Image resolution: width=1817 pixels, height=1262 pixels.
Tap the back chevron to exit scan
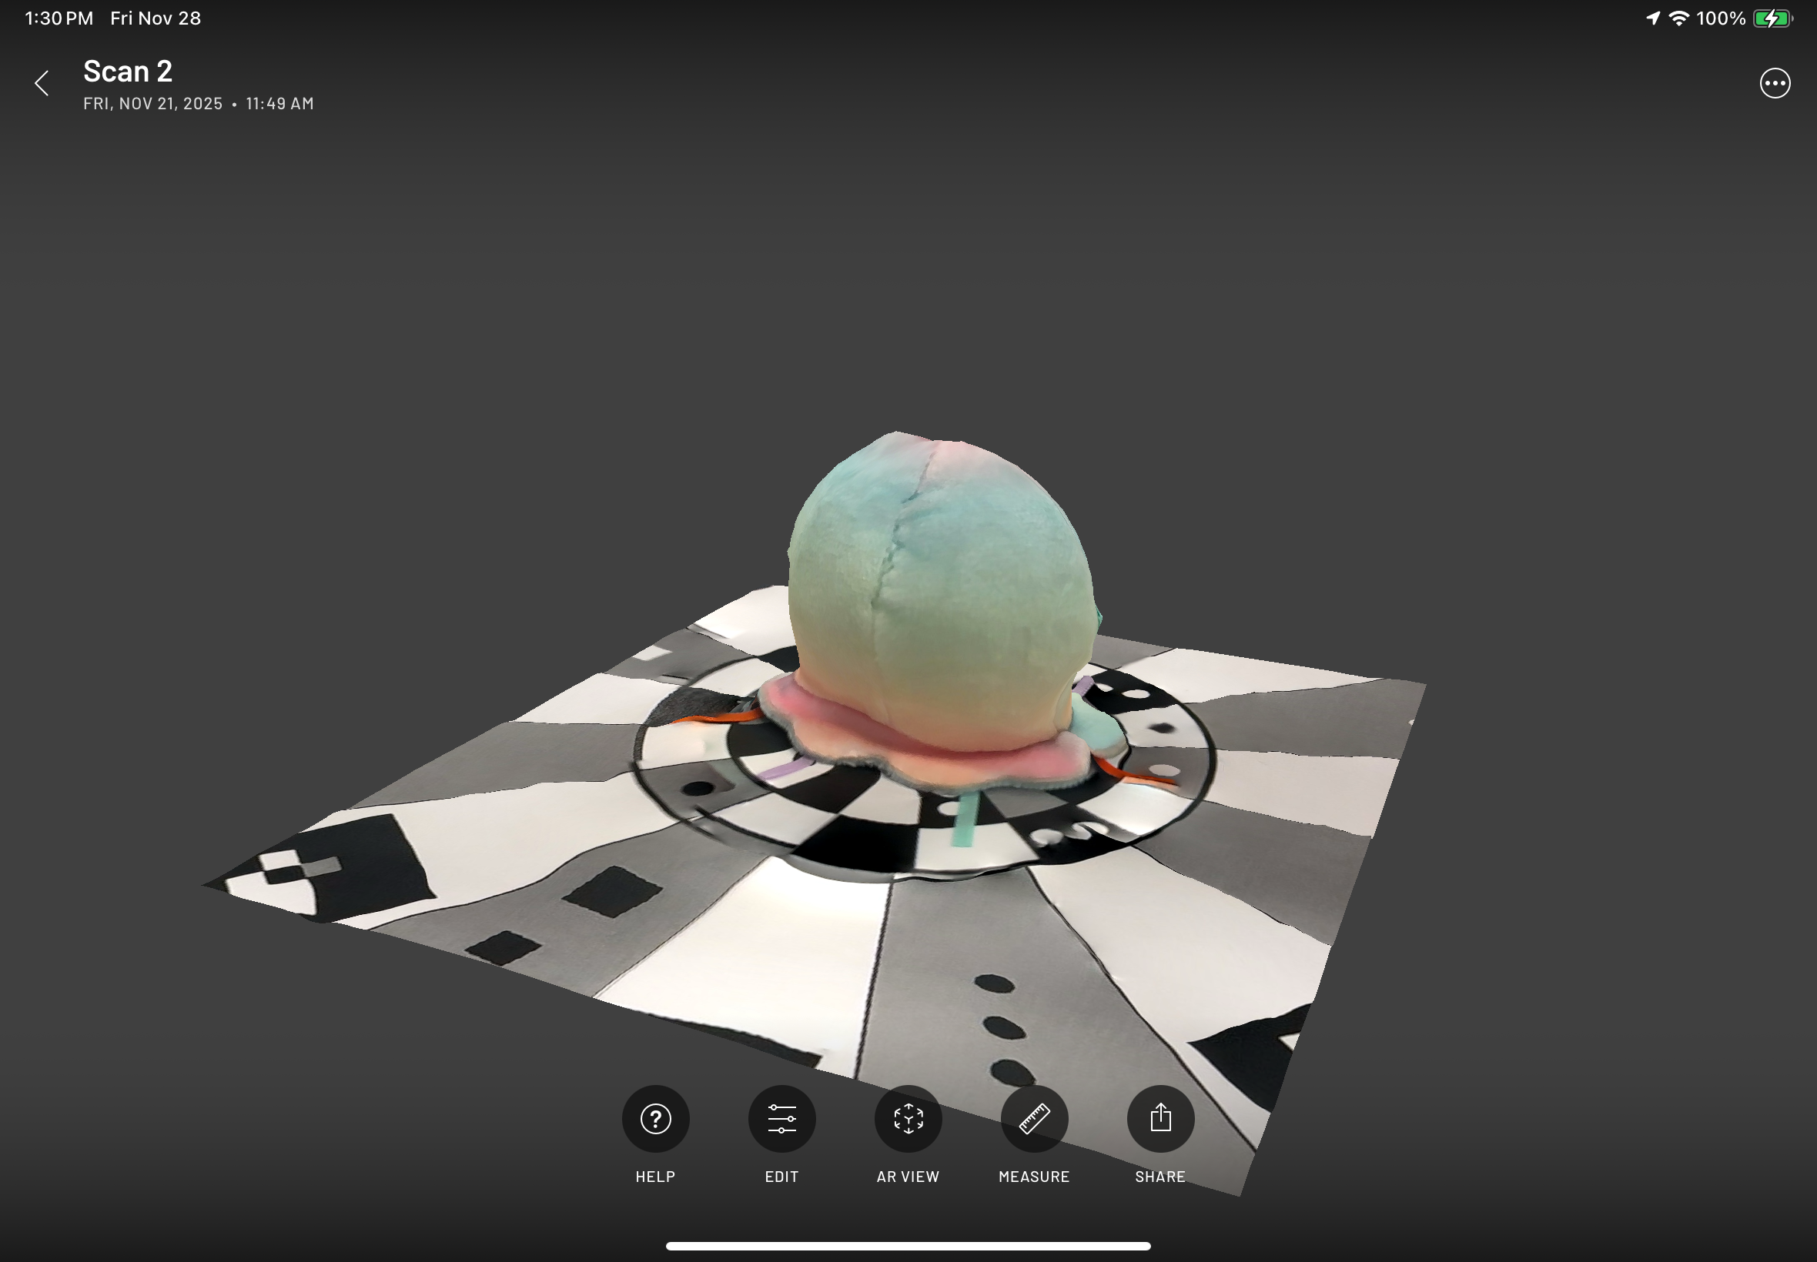42,83
